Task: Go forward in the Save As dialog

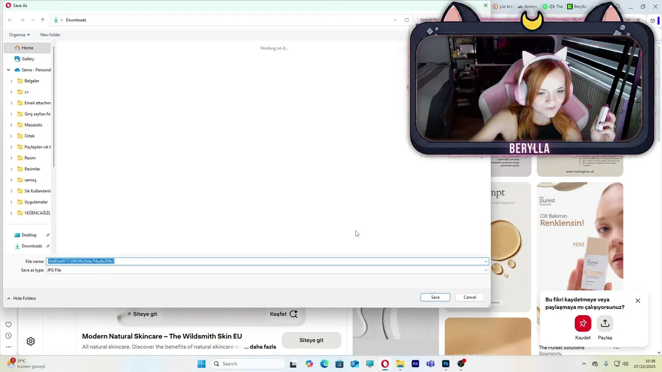Action: click(22, 20)
